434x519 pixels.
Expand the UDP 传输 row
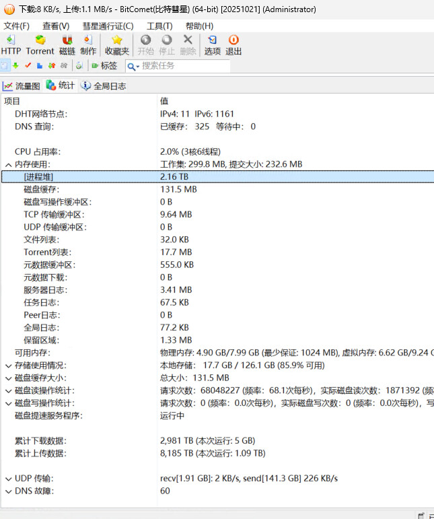(x=8, y=479)
